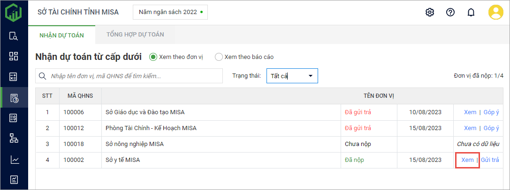Switch to 'Nhận dự toán' tab
This screenshot has width=510, height=190.
point(61,35)
